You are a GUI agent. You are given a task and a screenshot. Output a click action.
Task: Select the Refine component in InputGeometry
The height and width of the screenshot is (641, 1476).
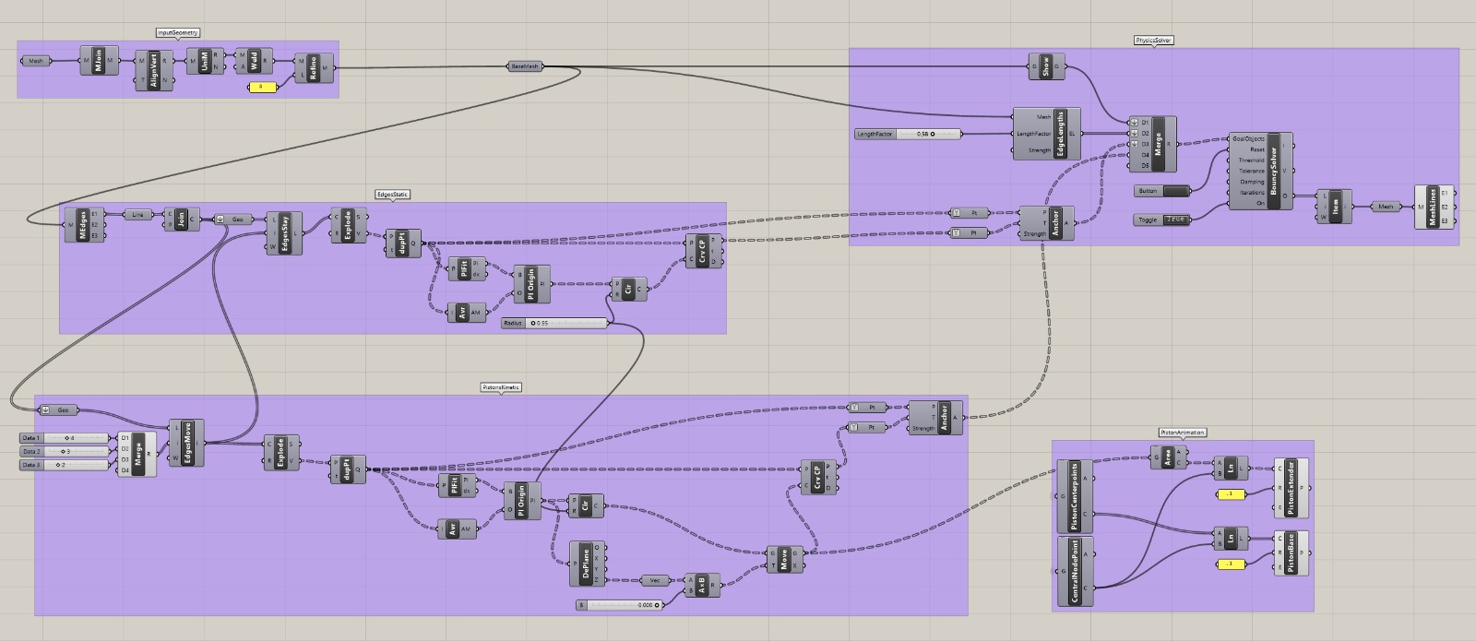[314, 68]
